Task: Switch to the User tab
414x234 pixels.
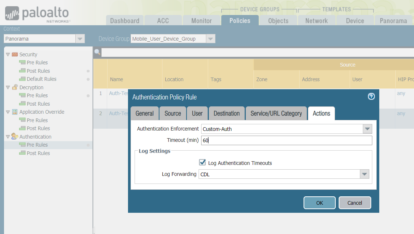Action: [197, 113]
